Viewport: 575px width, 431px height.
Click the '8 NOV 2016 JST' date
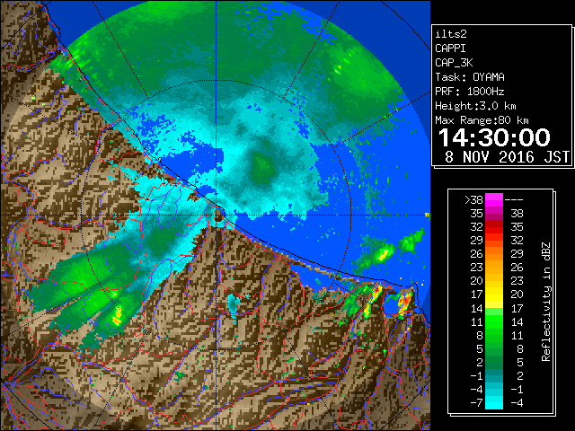[507, 157]
